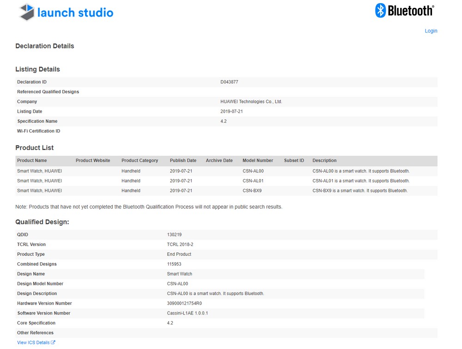Select Product Type value End Product

179,254
